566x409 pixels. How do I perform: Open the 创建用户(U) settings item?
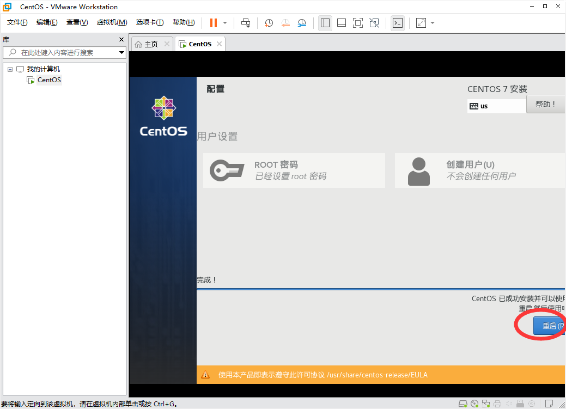tap(479, 170)
